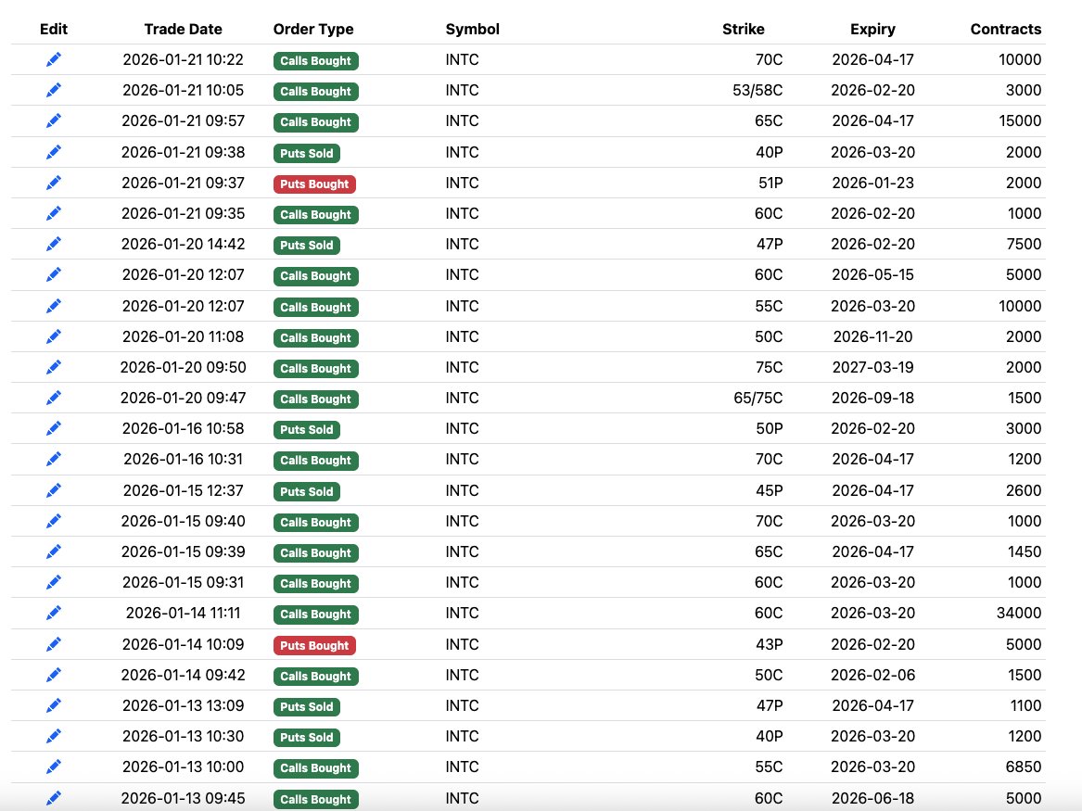Open editor for the 2026-01-20 14:42 trade

tap(53, 244)
